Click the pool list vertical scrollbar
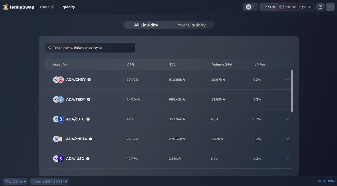This screenshot has height=186, width=337. pos(292,91)
